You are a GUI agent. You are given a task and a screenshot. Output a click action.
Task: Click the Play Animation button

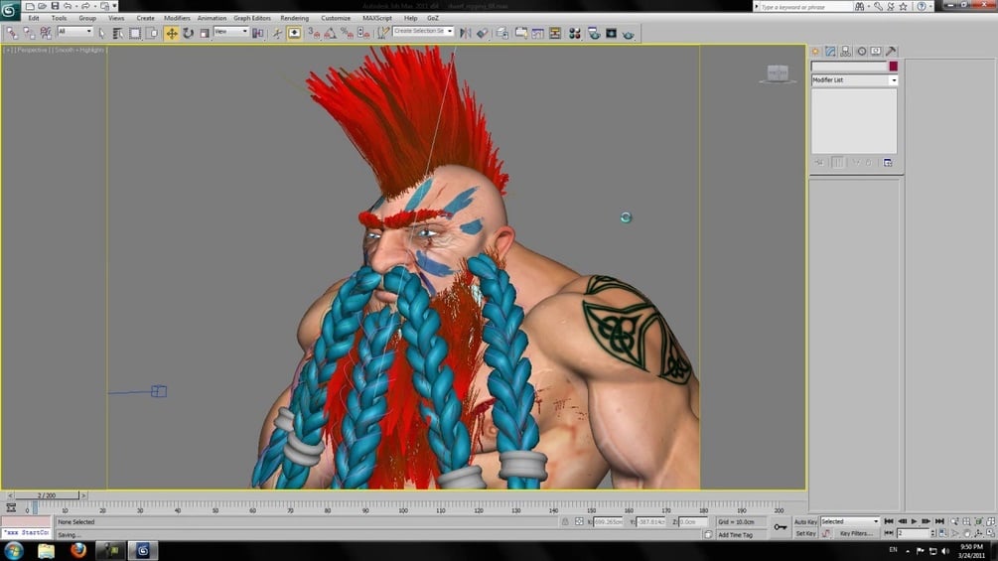coord(914,521)
